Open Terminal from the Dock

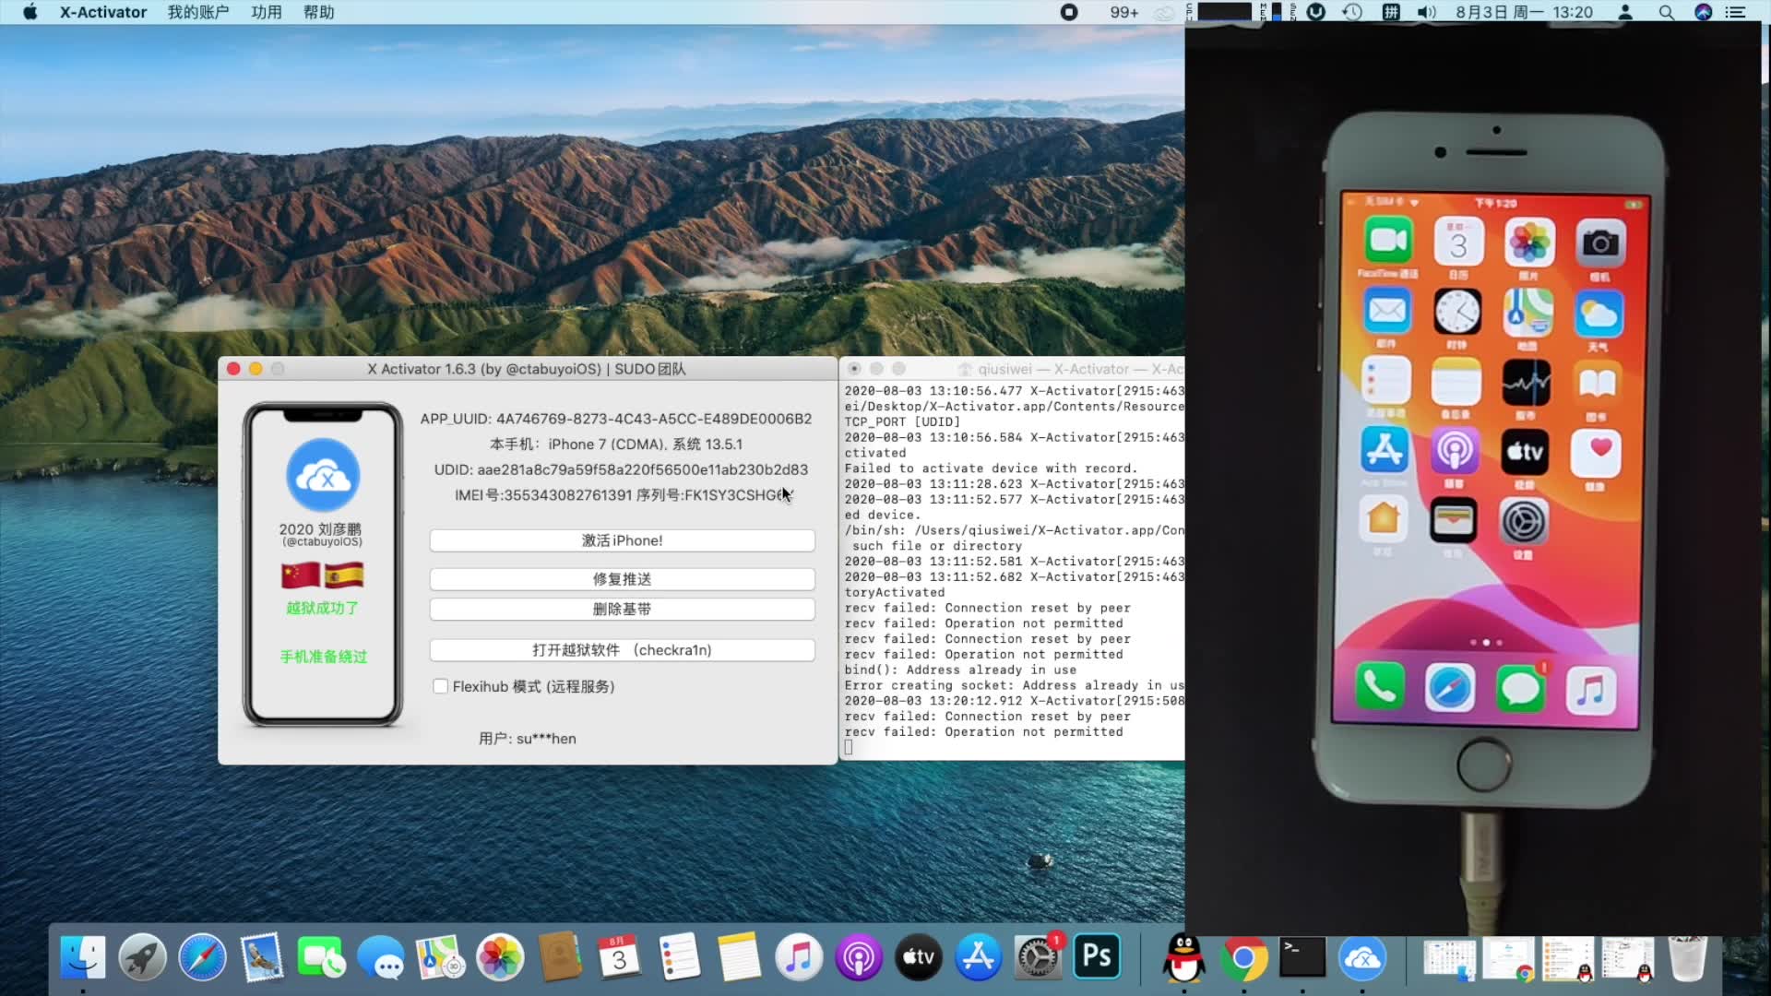click(x=1302, y=957)
